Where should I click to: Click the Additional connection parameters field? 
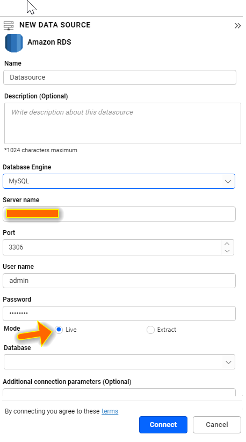click(x=119, y=393)
